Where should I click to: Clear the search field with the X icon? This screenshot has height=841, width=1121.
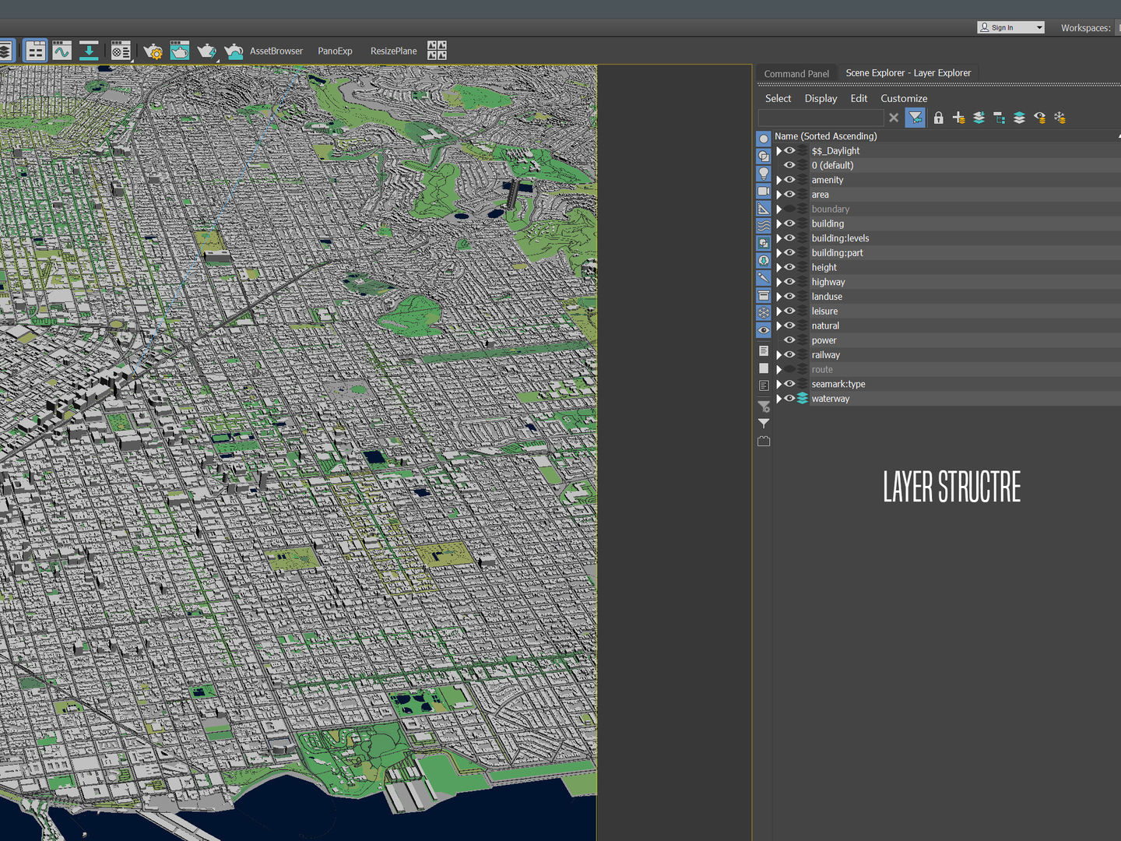(893, 118)
